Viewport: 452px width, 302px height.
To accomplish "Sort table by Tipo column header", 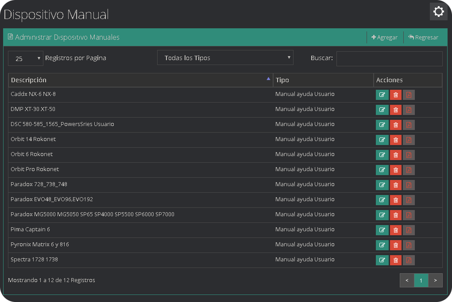I will [x=323, y=80].
